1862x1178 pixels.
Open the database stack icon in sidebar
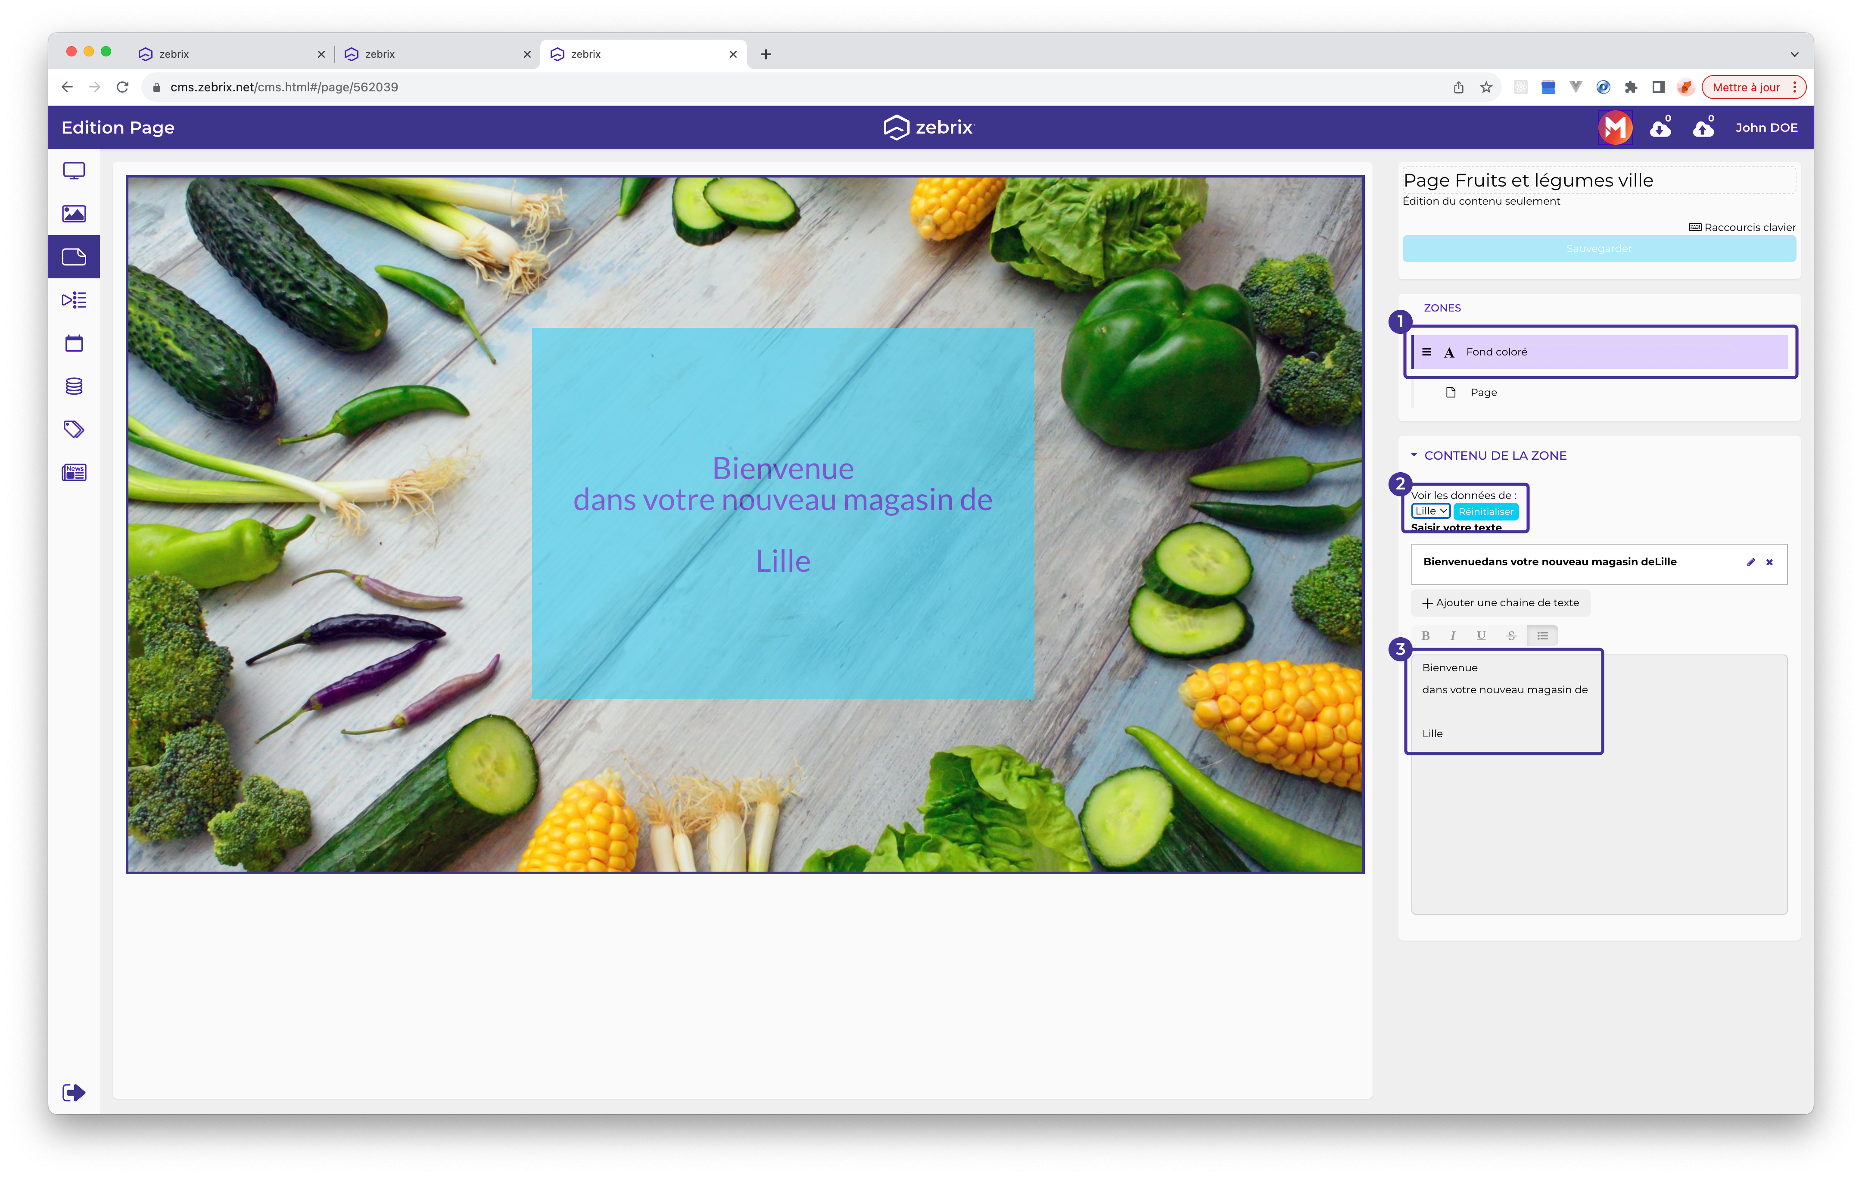pyautogui.click(x=74, y=386)
